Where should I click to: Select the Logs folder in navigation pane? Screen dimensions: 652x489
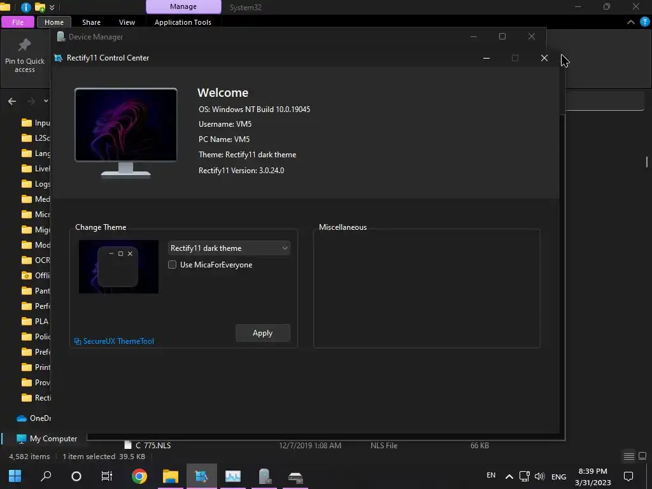[x=36, y=184]
